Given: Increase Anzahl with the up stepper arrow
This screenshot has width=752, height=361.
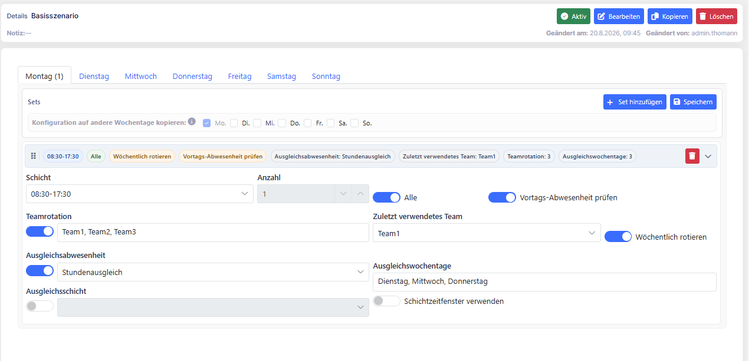Looking at the screenshot, I should 360,194.
